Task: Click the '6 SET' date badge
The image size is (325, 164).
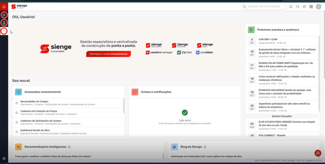Action: (252, 41)
